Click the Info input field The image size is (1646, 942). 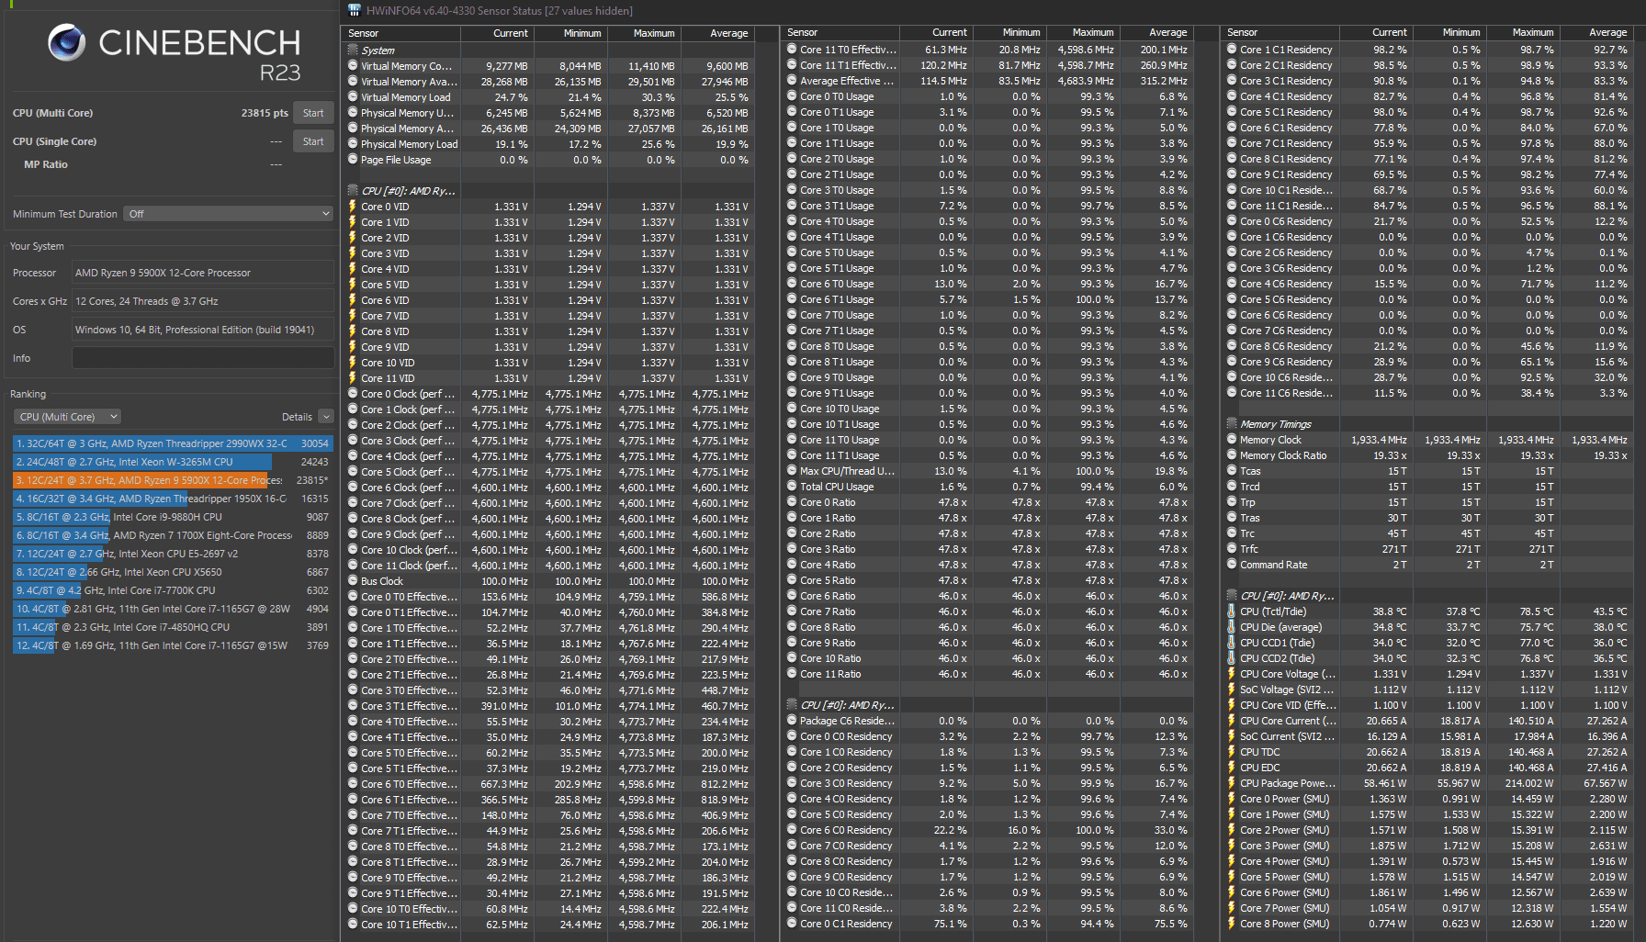203,358
